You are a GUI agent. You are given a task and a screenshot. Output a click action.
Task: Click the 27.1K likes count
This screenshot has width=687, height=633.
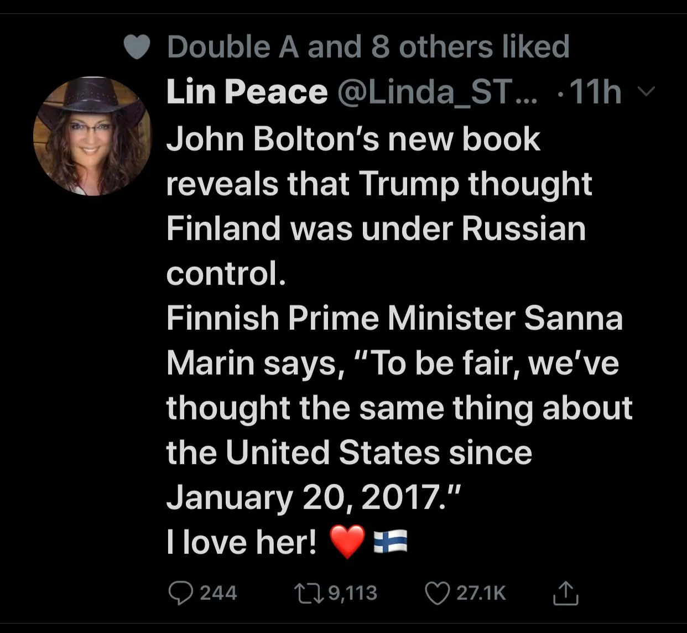[481, 593]
